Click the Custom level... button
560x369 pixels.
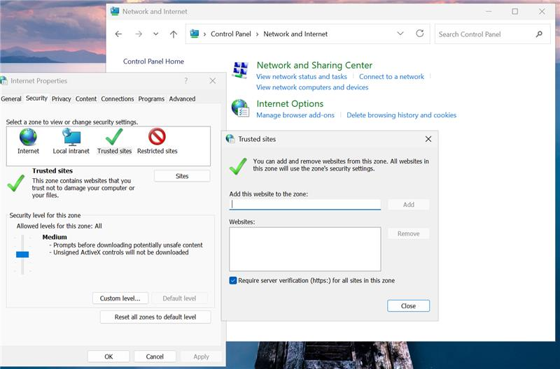click(x=120, y=298)
